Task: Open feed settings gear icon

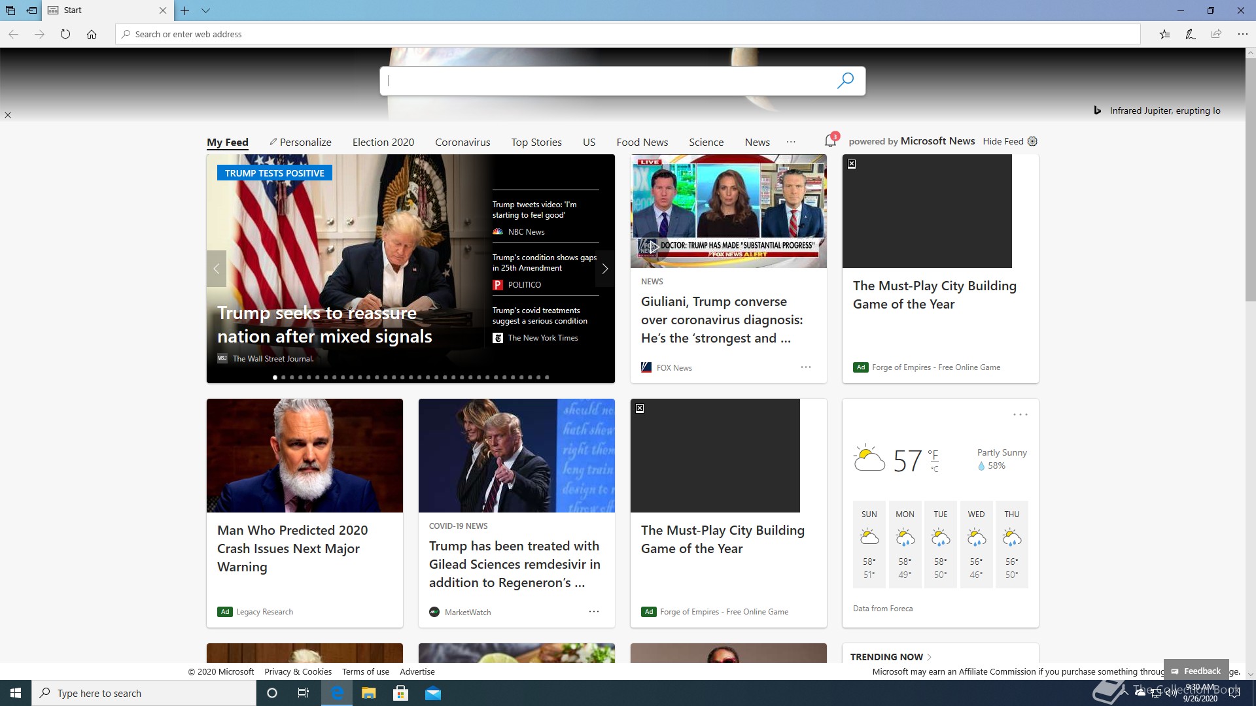Action: pyautogui.click(x=1032, y=141)
